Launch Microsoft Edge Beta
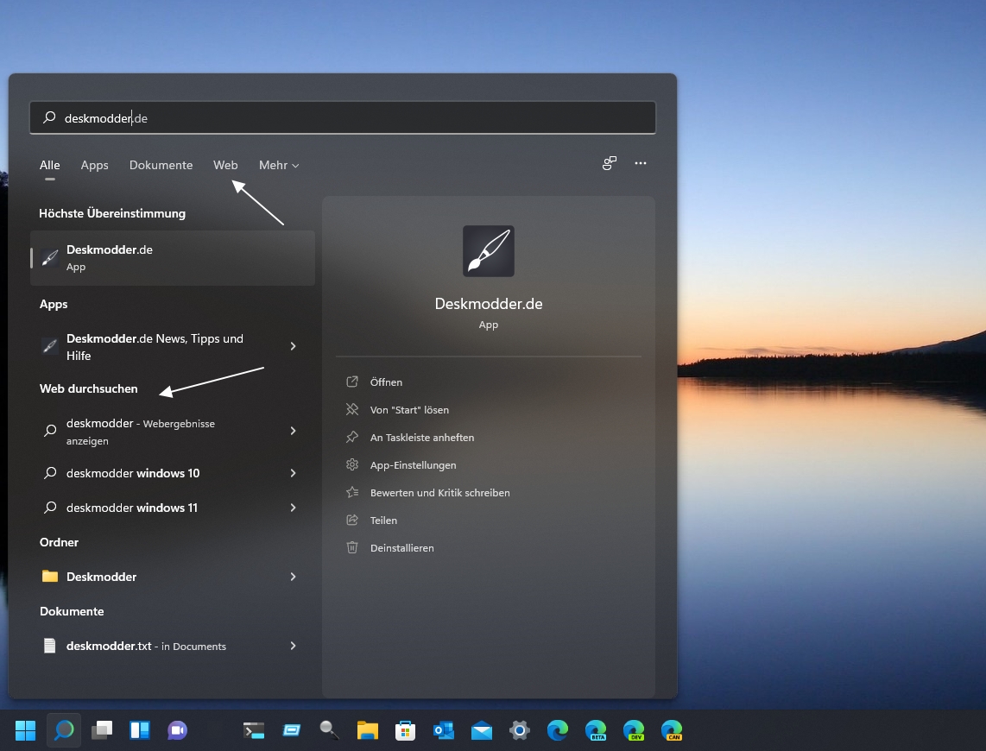 596,730
